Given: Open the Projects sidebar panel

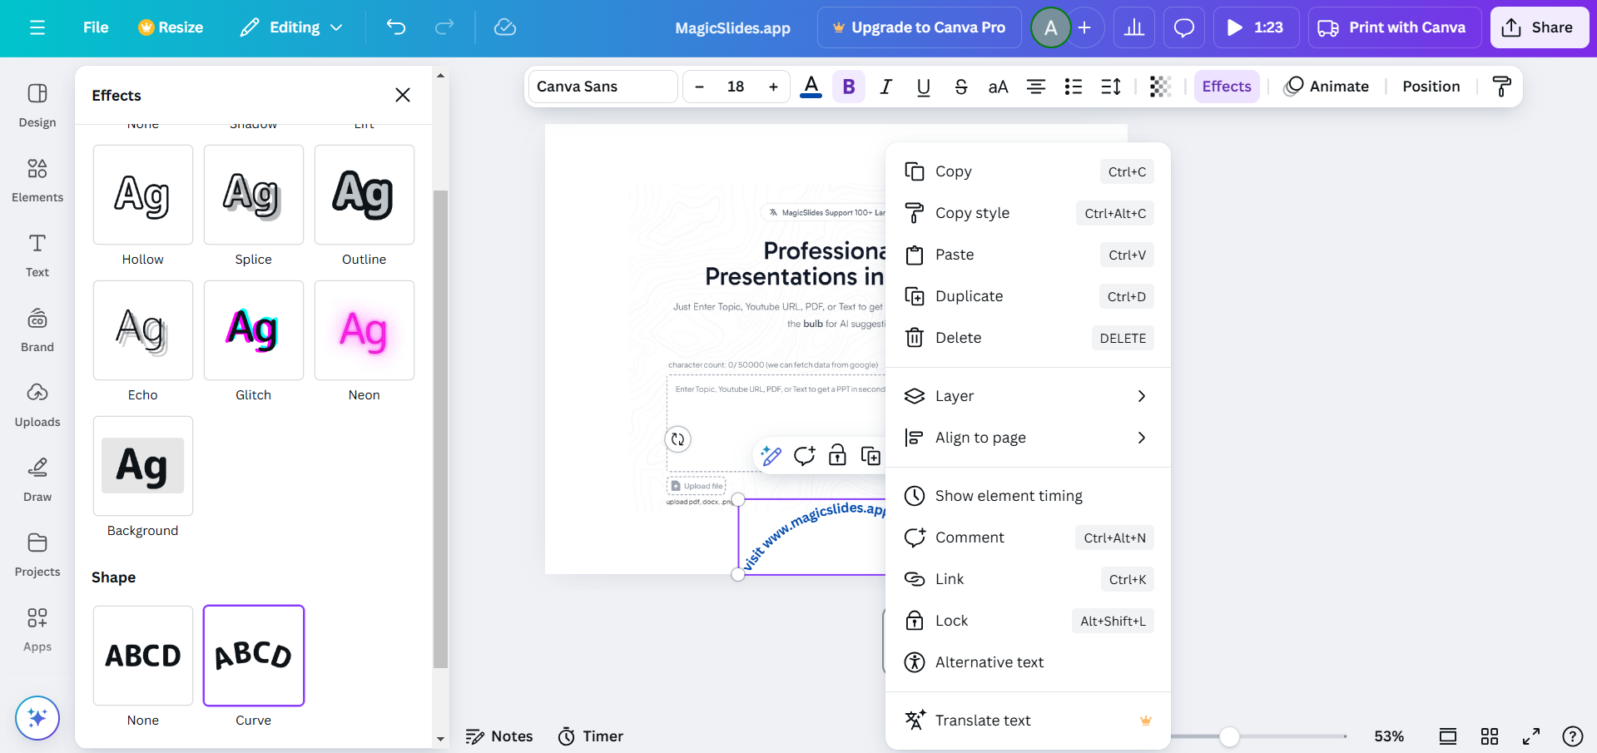Looking at the screenshot, I should click(x=37, y=555).
